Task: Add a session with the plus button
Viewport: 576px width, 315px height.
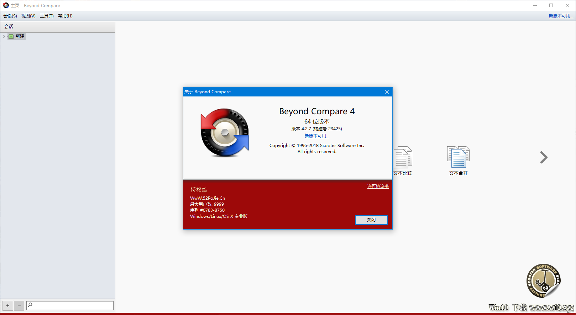Action: click(8, 305)
